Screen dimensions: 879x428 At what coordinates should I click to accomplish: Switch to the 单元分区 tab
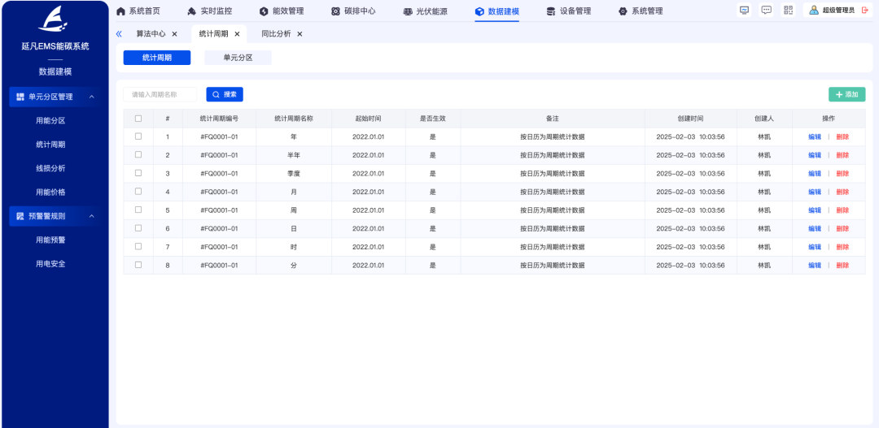tap(238, 58)
